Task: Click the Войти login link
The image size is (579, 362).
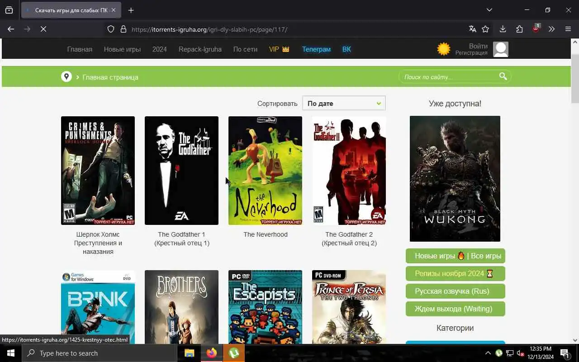Action: click(x=478, y=46)
